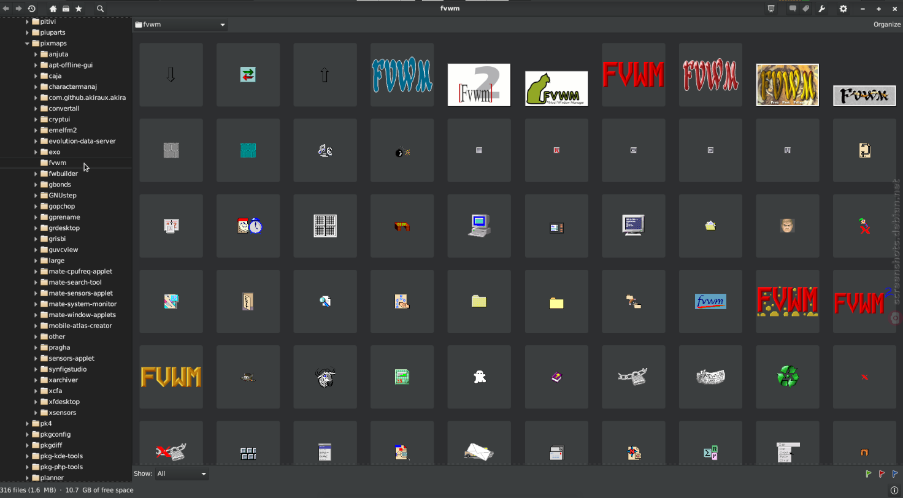Image resolution: width=903 pixels, height=498 pixels.
Task: Select the [Fvwm]2 logo thumbnail
Action: (479, 85)
